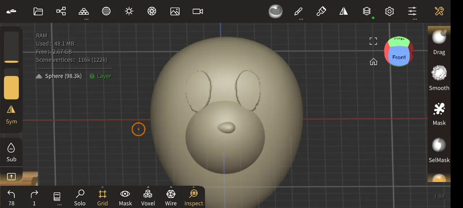Click the RAM Used 48.1 MB text
Viewport: 463px width, 208px height.
point(55,44)
